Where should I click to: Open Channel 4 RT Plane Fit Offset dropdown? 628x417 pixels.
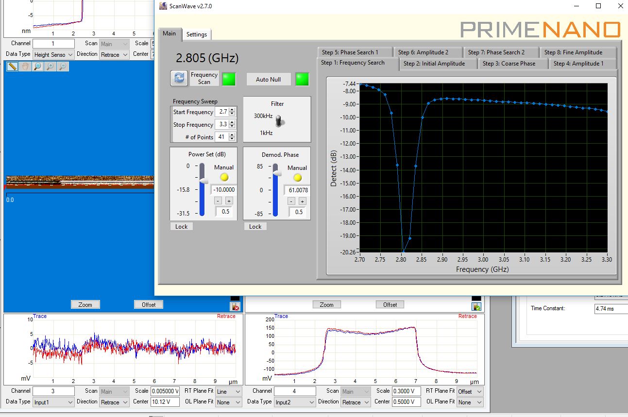(470, 392)
